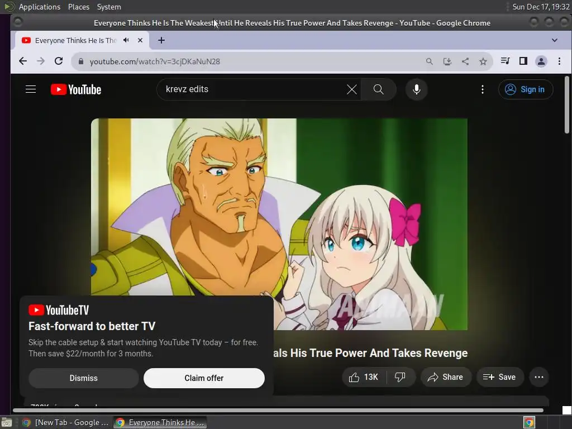Viewport: 572px width, 429px height.
Task: Open the System menu
Action: pyautogui.click(x=109, y=7)
